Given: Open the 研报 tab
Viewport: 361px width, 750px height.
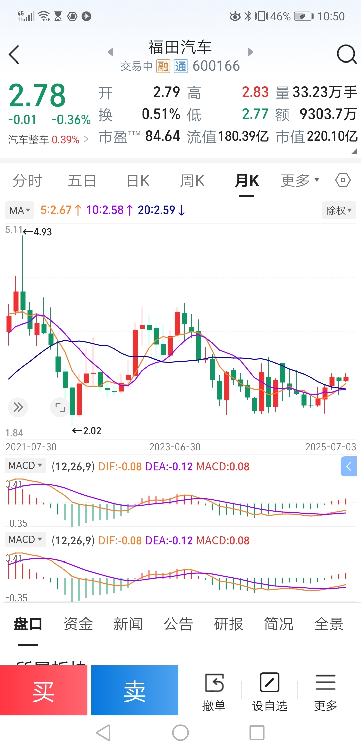Looking at the screenshot, I should [x=229, y=624].
